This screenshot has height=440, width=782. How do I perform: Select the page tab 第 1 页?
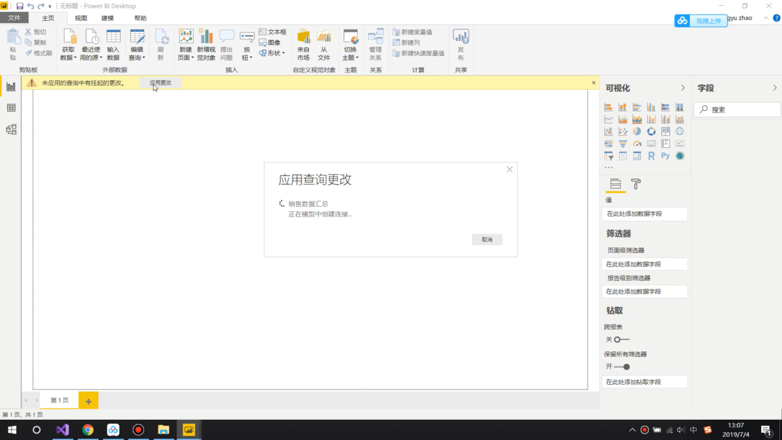(59, 400)
